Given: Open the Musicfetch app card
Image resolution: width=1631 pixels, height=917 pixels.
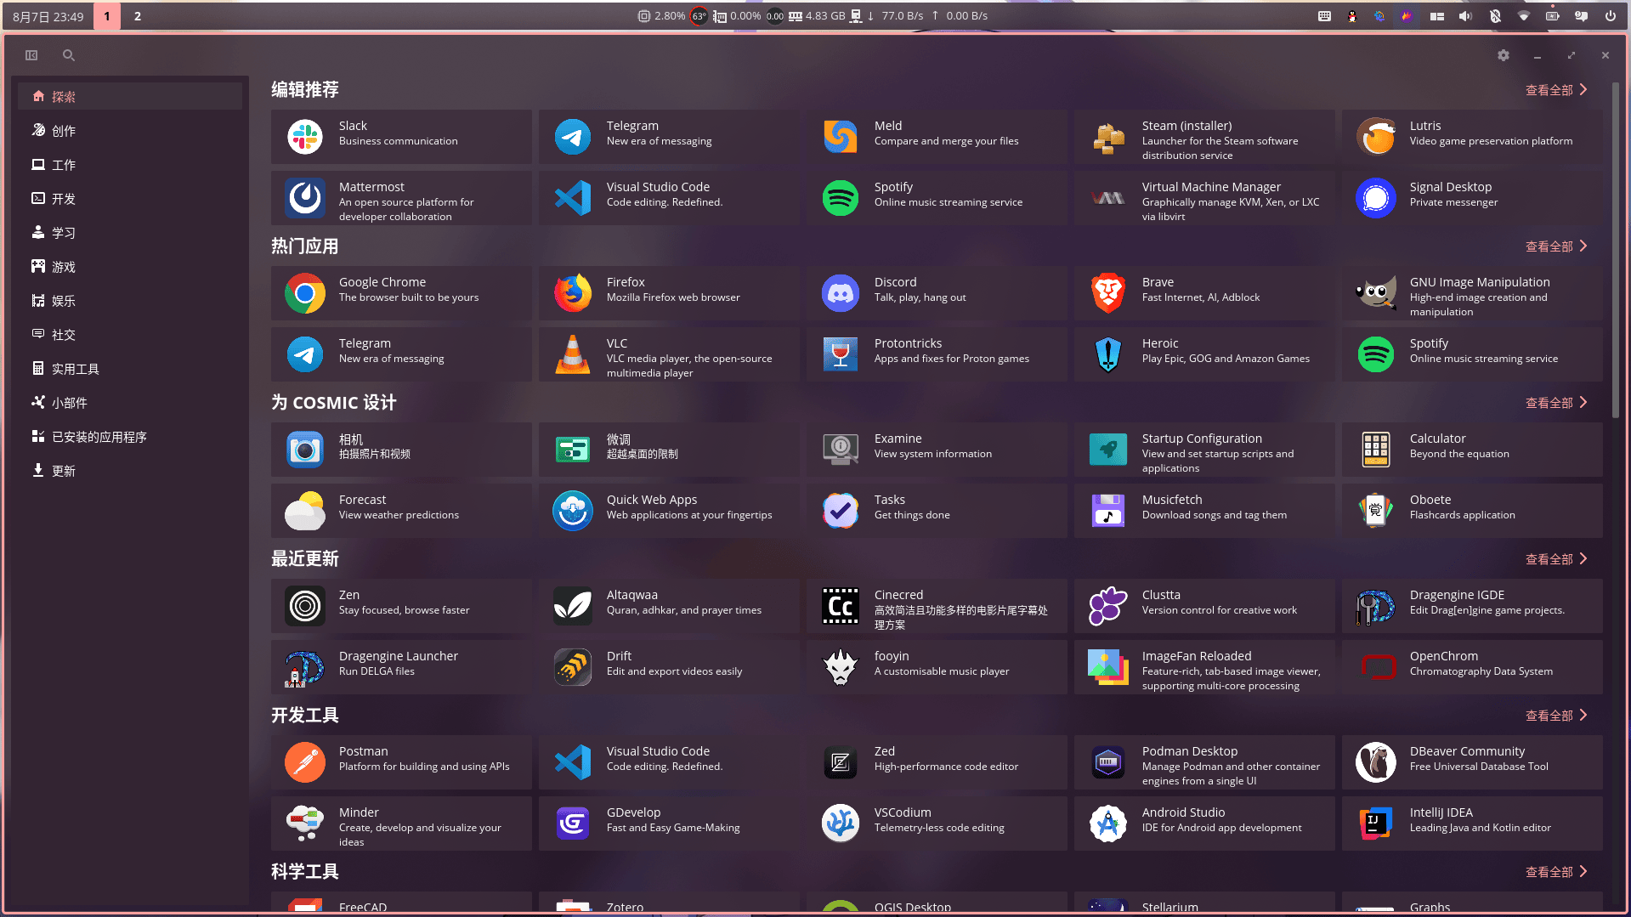Looking at the screenshot, I should point(1204,511).
